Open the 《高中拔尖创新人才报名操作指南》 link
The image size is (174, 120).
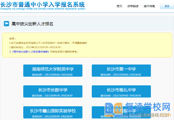tap(31, 52)
